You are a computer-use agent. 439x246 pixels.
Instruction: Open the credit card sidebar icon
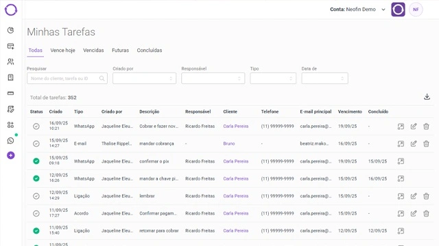(x=11, y=93)
